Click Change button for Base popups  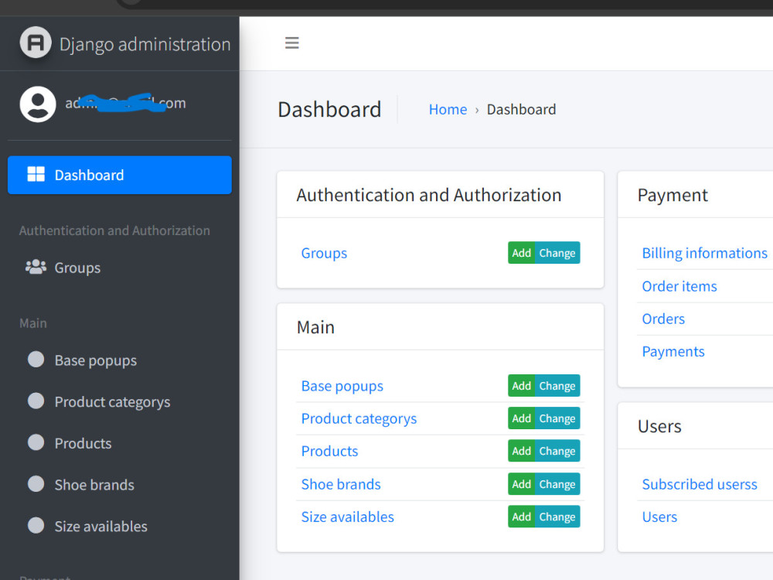pyautogui.click(x=557, y=386)
